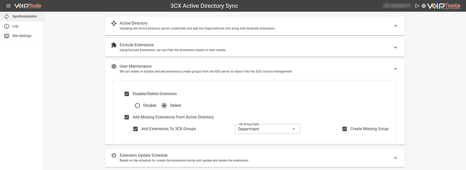The height and width of the screenshot is (170, 466).
Task: Click the help lifebuoy icon in header
Action: (x=424, y=6)
